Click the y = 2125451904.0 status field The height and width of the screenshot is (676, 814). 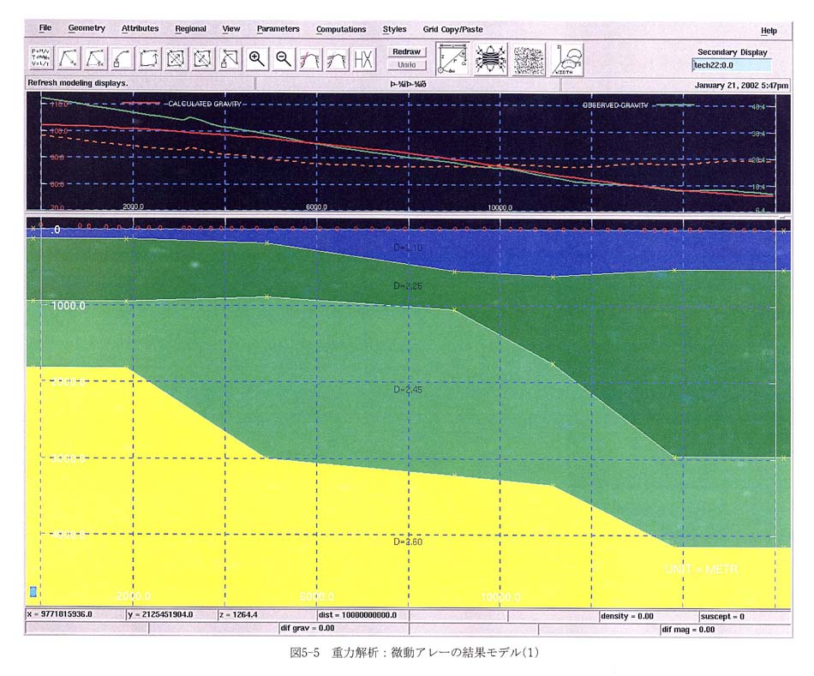click(171, 614)
